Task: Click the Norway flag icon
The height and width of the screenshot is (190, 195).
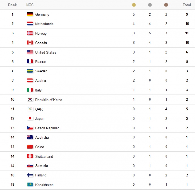Action: (30, 33)
